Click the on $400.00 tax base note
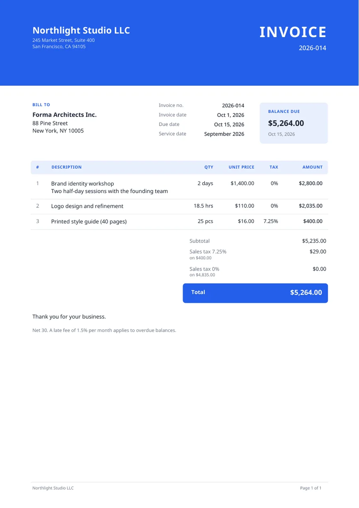 201,258
